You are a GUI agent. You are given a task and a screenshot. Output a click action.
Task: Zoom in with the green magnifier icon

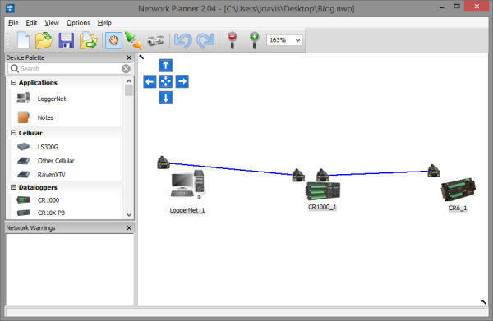click(255, 40)
